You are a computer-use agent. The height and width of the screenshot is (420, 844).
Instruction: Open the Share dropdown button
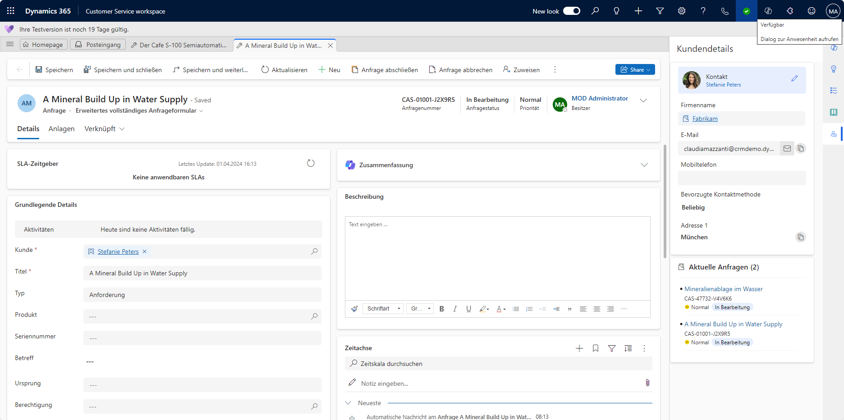pyautogui.click(x=635, y=69)
